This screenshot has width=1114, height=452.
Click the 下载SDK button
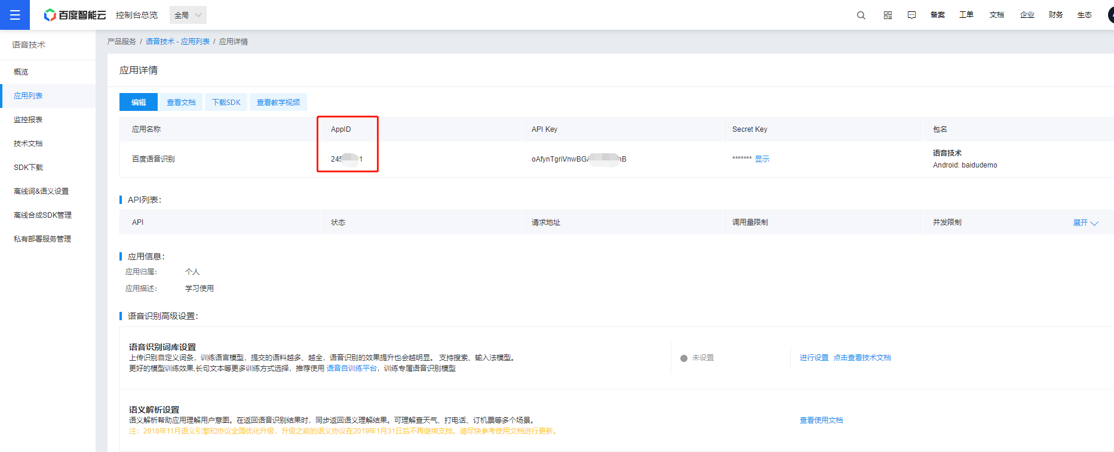[x=226, y=102]
